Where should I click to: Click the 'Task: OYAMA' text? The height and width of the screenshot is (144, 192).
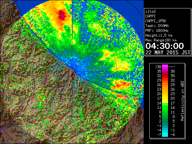pos(157,26)
